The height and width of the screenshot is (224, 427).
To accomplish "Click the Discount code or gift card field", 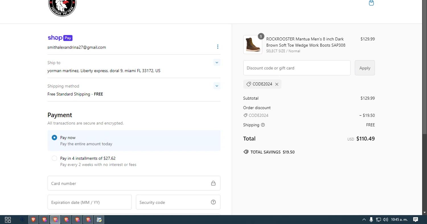I will click(297, 68).
